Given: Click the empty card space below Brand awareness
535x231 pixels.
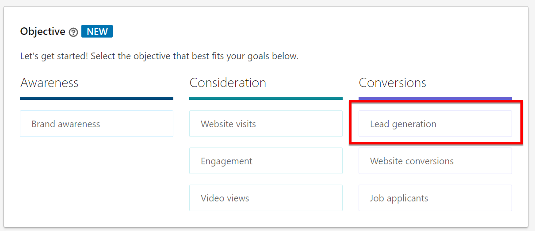Looking at the screenshot, I should 96,177.
